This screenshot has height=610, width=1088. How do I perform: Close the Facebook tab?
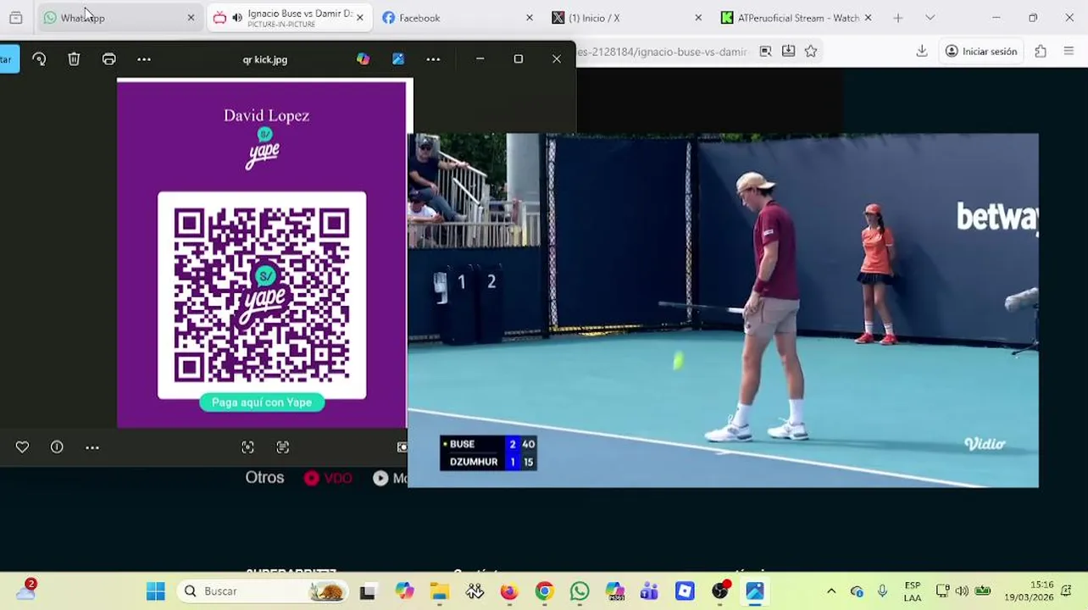point(530,18)
